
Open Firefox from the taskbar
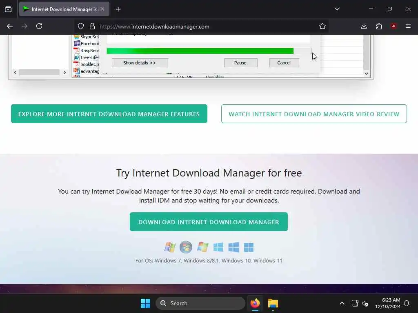click(x=255, y=303)
